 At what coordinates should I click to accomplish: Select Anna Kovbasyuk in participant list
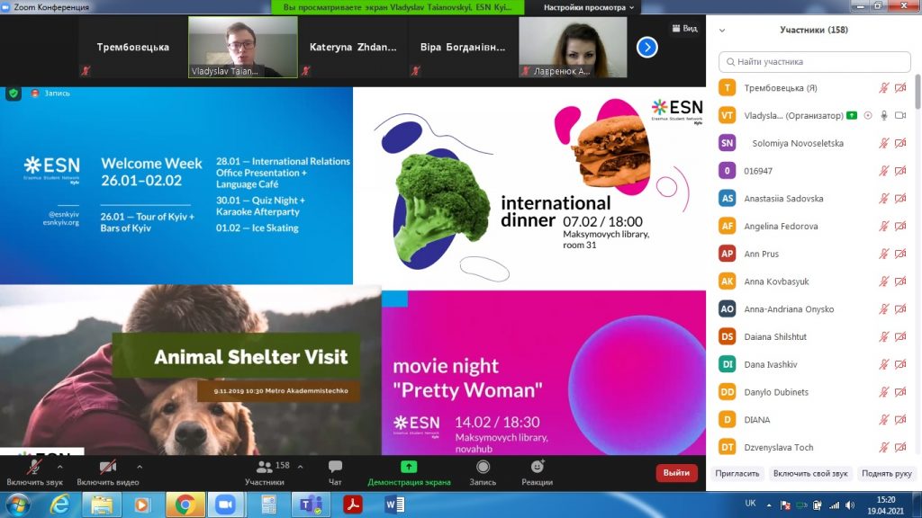[814, 281]
